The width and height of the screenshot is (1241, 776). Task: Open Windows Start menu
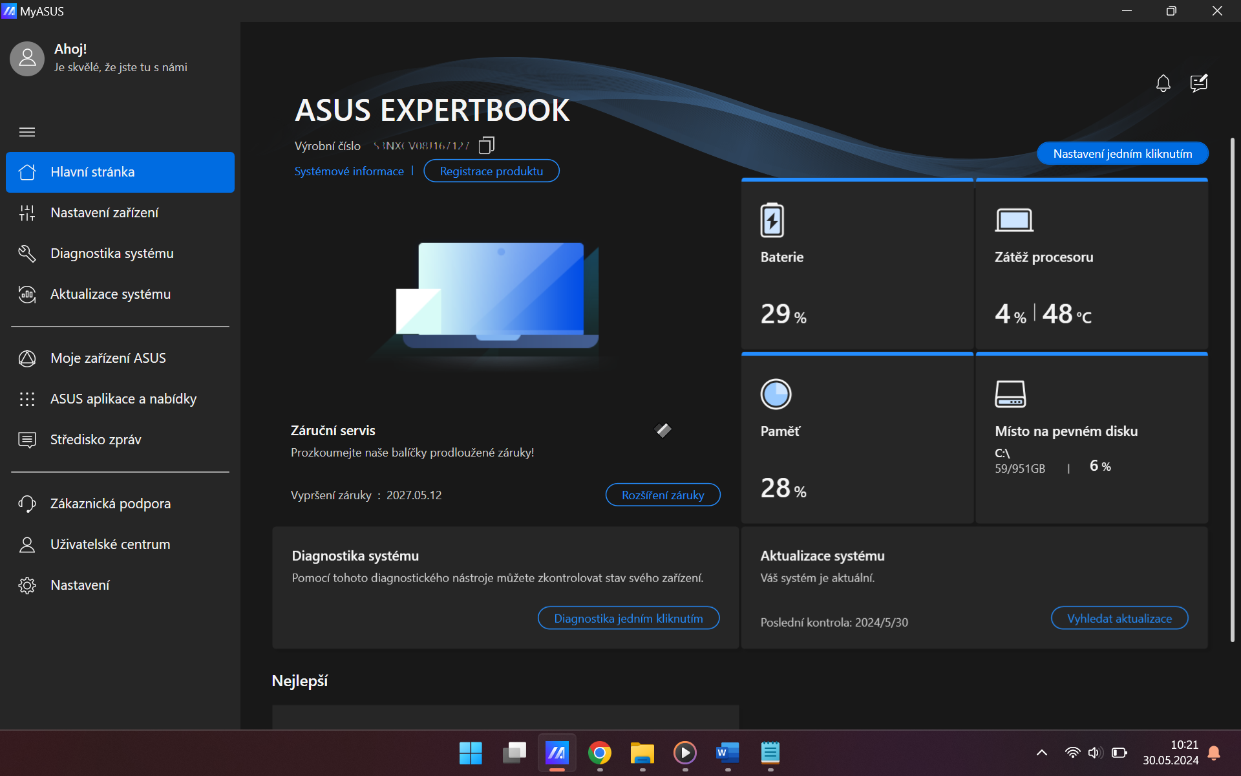click(x=471, y=753)
